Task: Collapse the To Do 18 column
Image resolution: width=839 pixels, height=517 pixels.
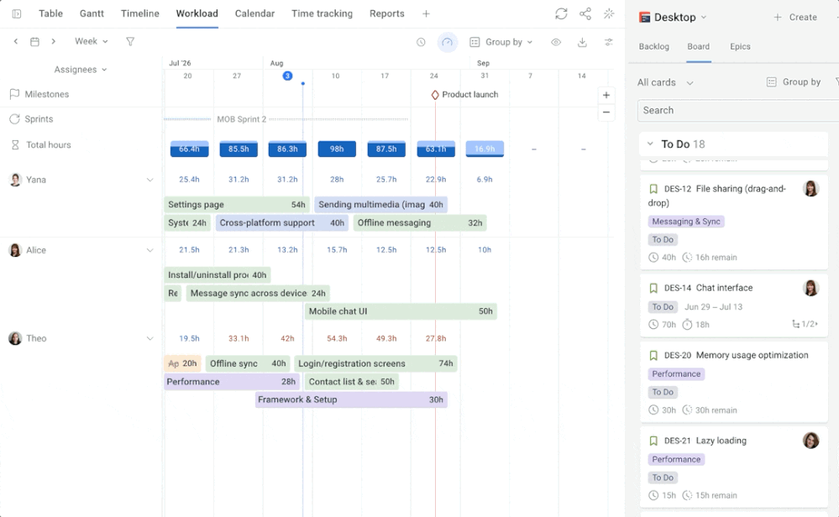Action: pos(650,144)
